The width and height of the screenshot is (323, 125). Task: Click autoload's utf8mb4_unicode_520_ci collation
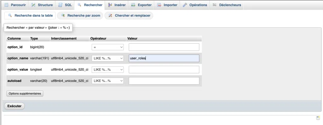pyautogui.click(x=70, y=81)
